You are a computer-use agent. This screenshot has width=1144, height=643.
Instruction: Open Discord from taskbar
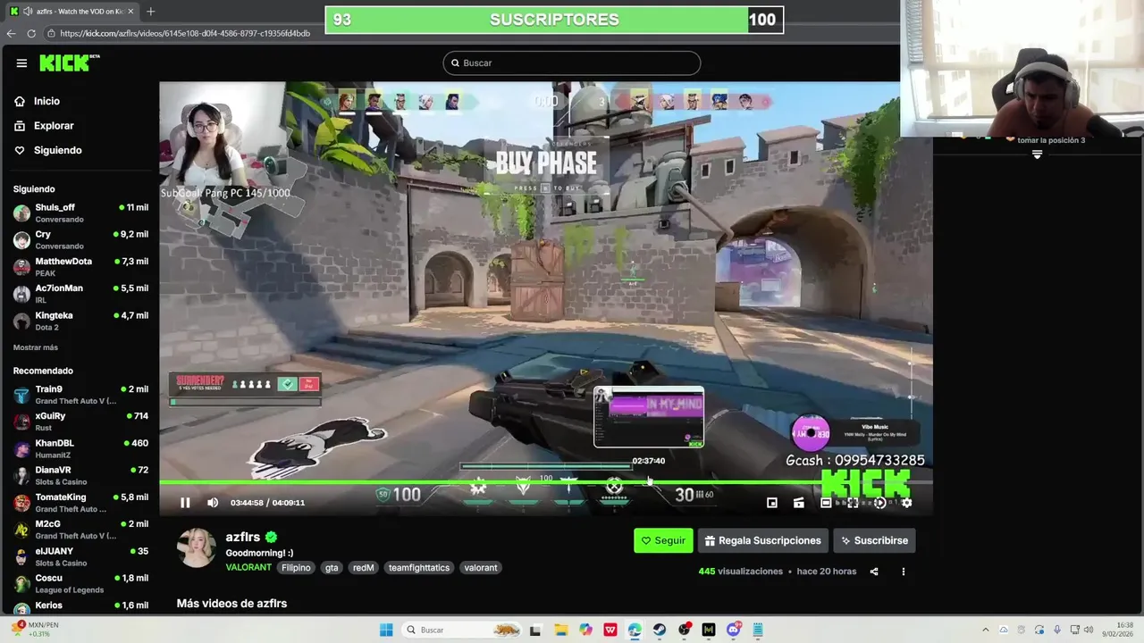734,630
